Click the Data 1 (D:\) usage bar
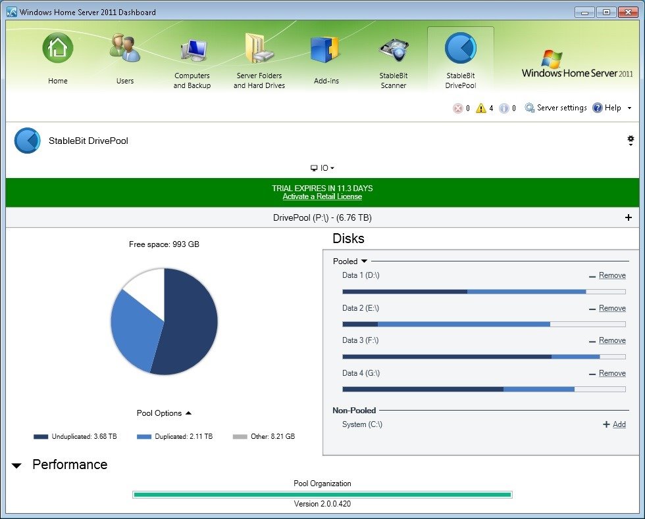 tap(484, 292)
